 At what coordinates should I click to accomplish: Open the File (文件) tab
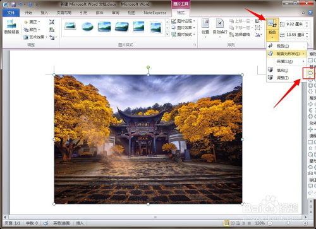click(x=11, y=13)
